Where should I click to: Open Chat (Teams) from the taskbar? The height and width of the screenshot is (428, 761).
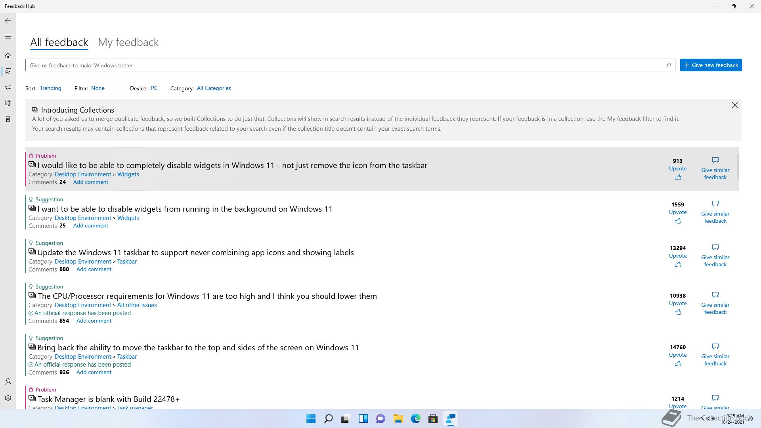pos(380,418)
